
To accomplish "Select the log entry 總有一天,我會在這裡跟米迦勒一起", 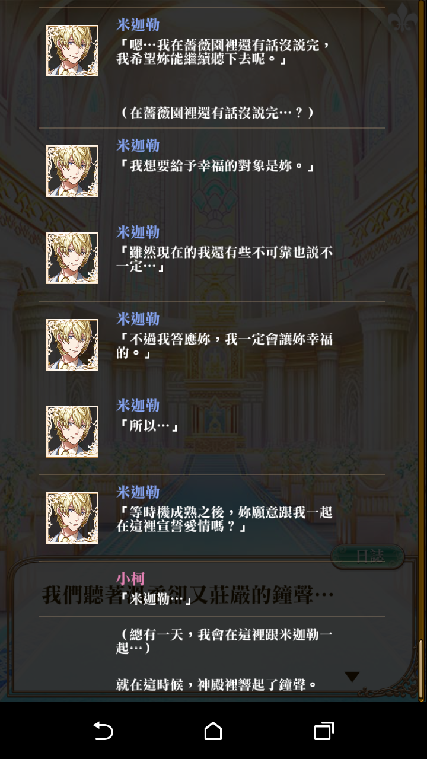I will coord(224,642).
